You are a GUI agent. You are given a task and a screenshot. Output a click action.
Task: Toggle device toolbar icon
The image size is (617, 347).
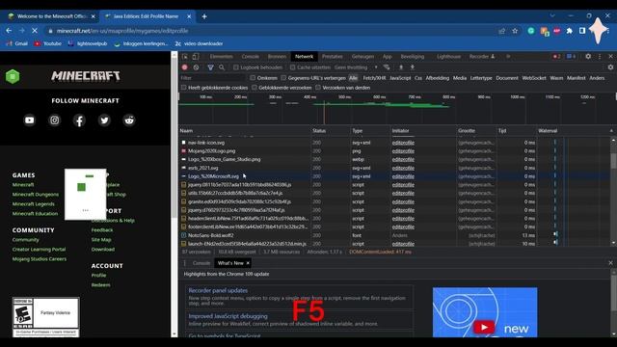coord(196,56)
